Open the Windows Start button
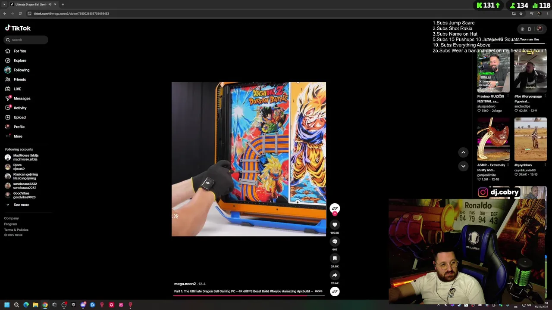The image size is (552, 310). point(7,305)
